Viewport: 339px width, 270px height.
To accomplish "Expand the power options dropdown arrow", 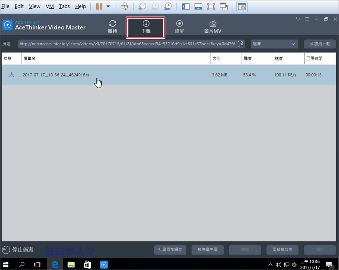I will [x=108, y=6].
